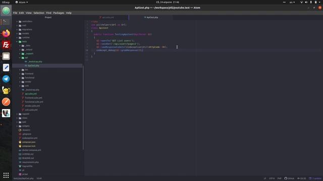The width and height of the screenshot is (323, 181).
Task: Expand the views folder
Action: [25, 118]
